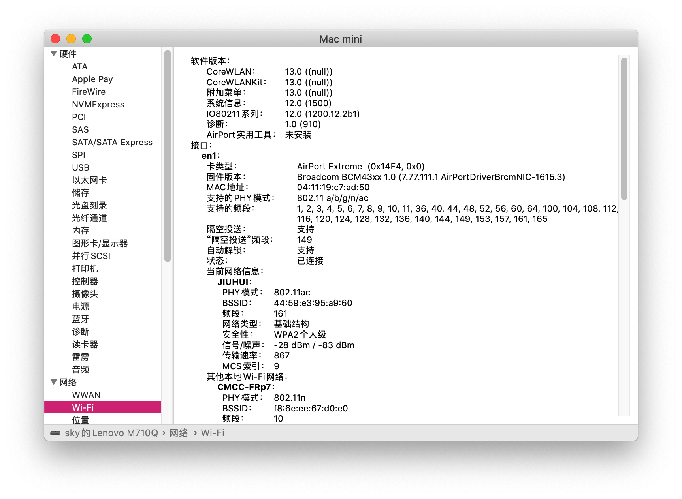The width and height of the screenshot is (682, 499).
Task: Click Wi-Fi in the bottom path bar
Action: click(213, 433)
